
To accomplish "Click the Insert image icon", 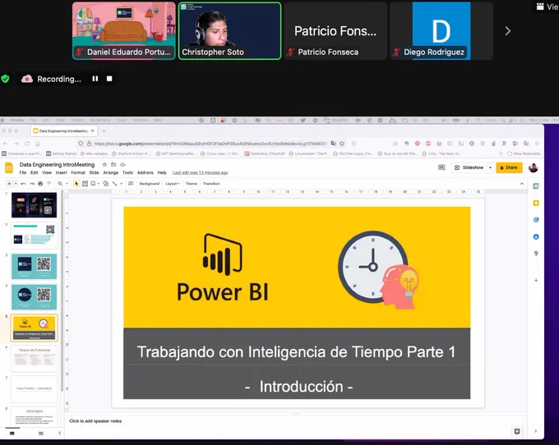I will 93,184.
